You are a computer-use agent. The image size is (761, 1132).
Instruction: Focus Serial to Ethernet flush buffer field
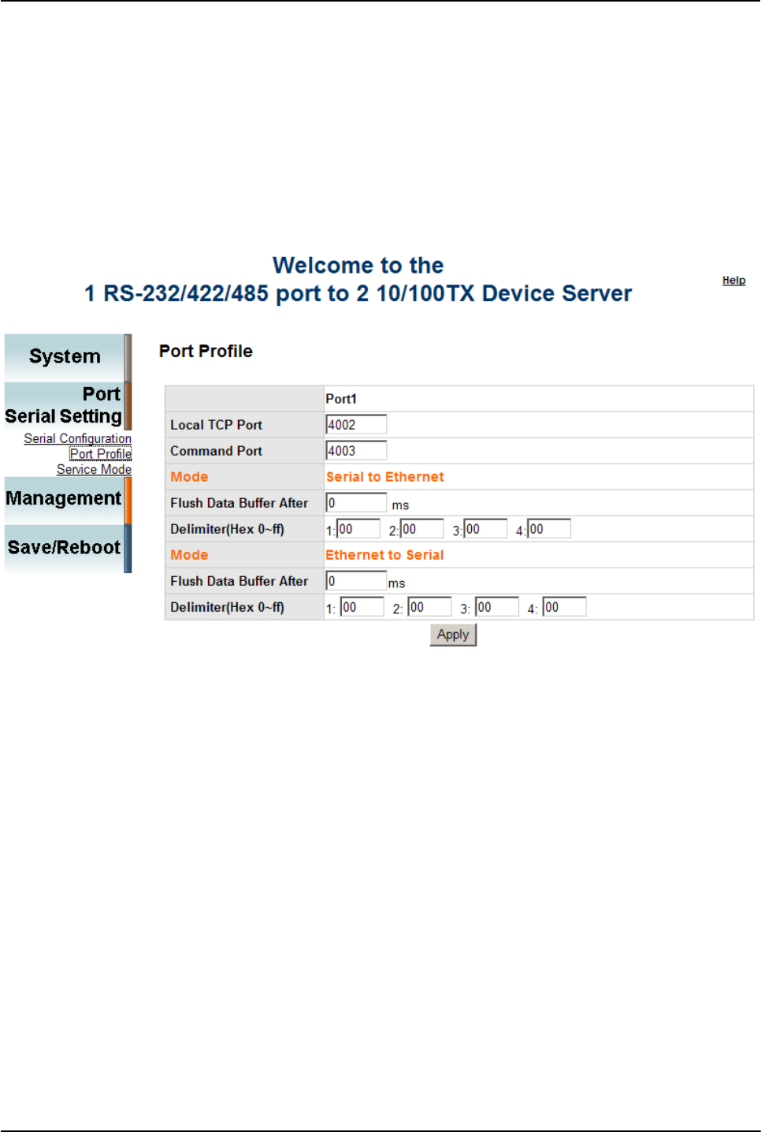coord(356,503)
